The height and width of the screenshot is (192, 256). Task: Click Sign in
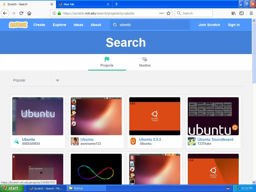[x=234, y=25]
